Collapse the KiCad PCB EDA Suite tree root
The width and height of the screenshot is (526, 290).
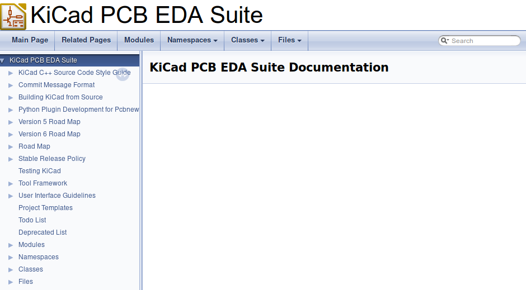[3, 60]
